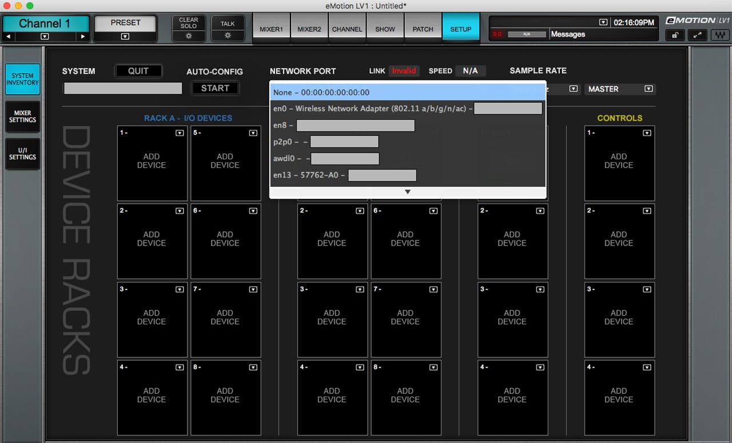Click START to begin auto-config
732x443 pixels.
pyautogui.click(x=215, y=88)
